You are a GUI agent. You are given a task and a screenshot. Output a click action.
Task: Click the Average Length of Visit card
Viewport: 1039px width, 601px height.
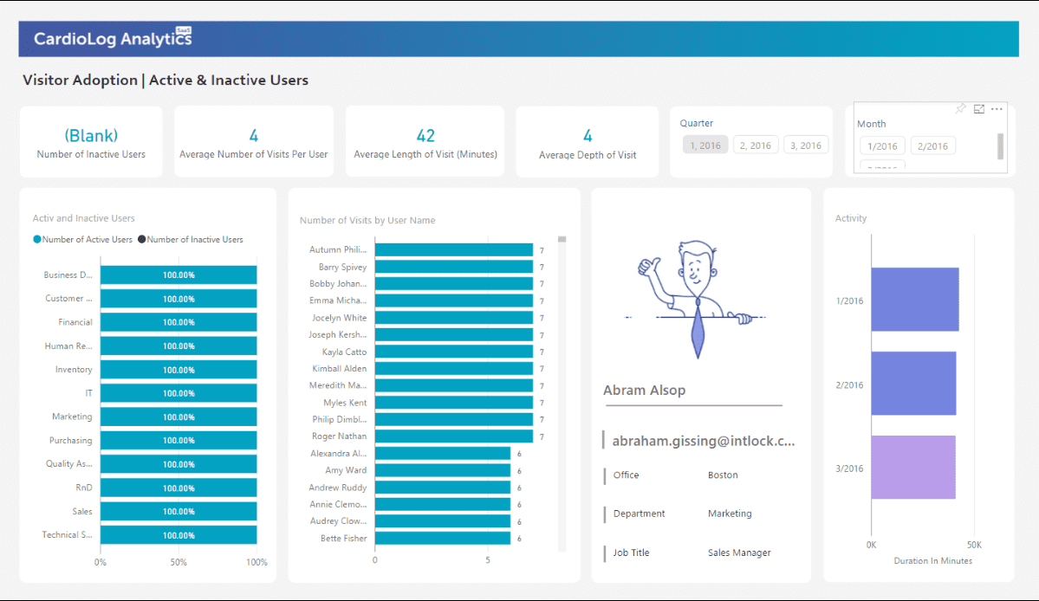click(425, 142)
